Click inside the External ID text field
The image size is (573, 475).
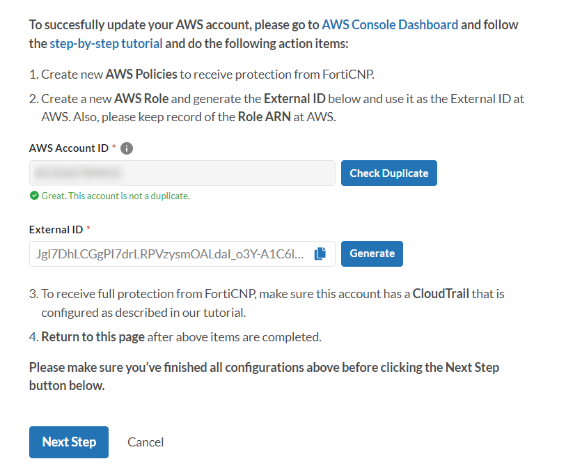[170, 254]
